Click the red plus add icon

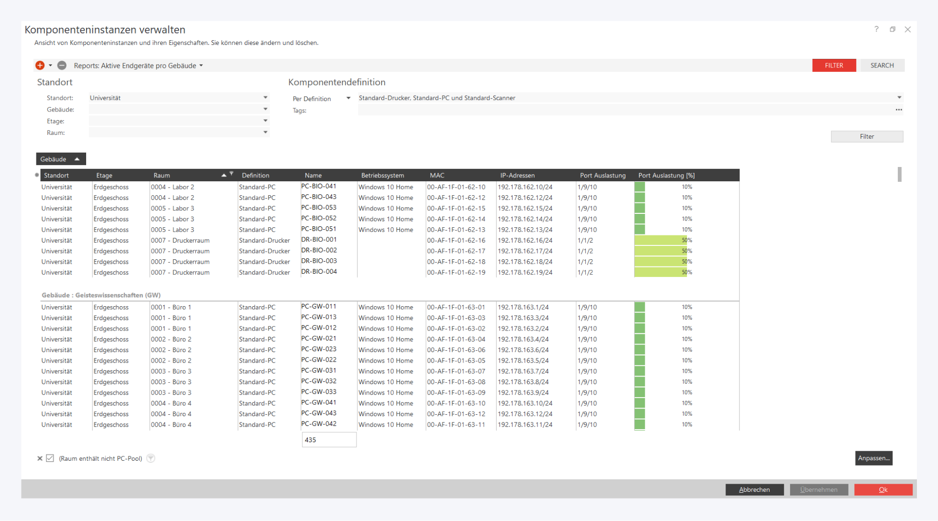[x=40, y=66]
